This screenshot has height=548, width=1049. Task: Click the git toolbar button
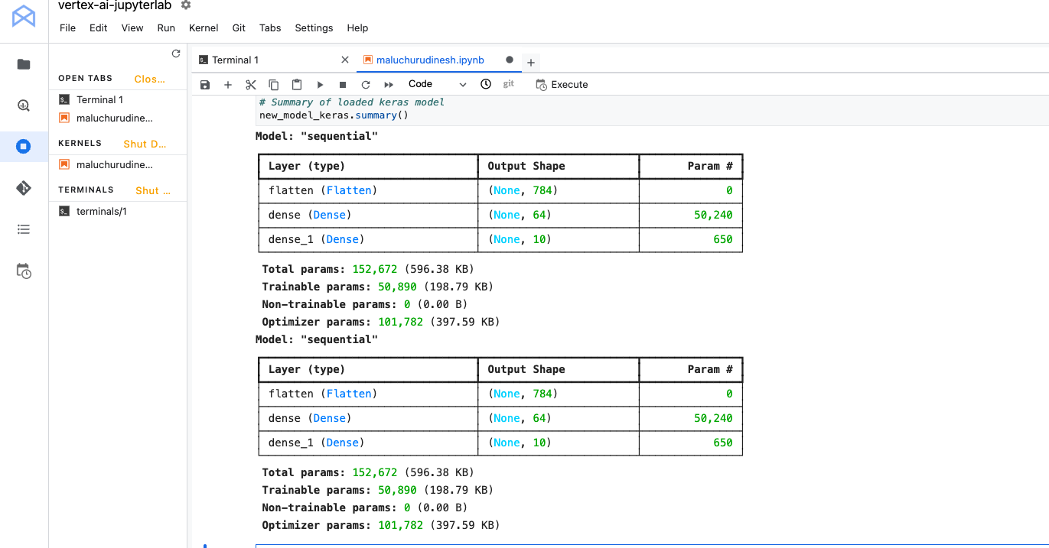[x=509, y=84]
